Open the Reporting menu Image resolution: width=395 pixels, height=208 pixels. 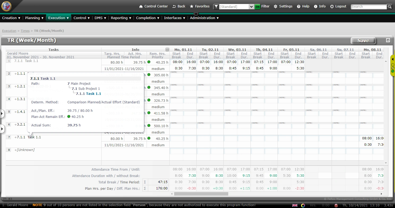(x=121, y=18)
